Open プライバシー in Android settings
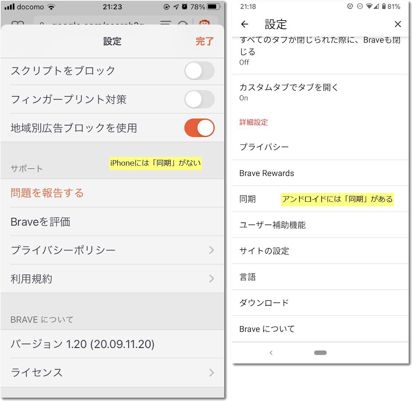The height and width of the screenshot is (401, 412). (x=320, y=147)
